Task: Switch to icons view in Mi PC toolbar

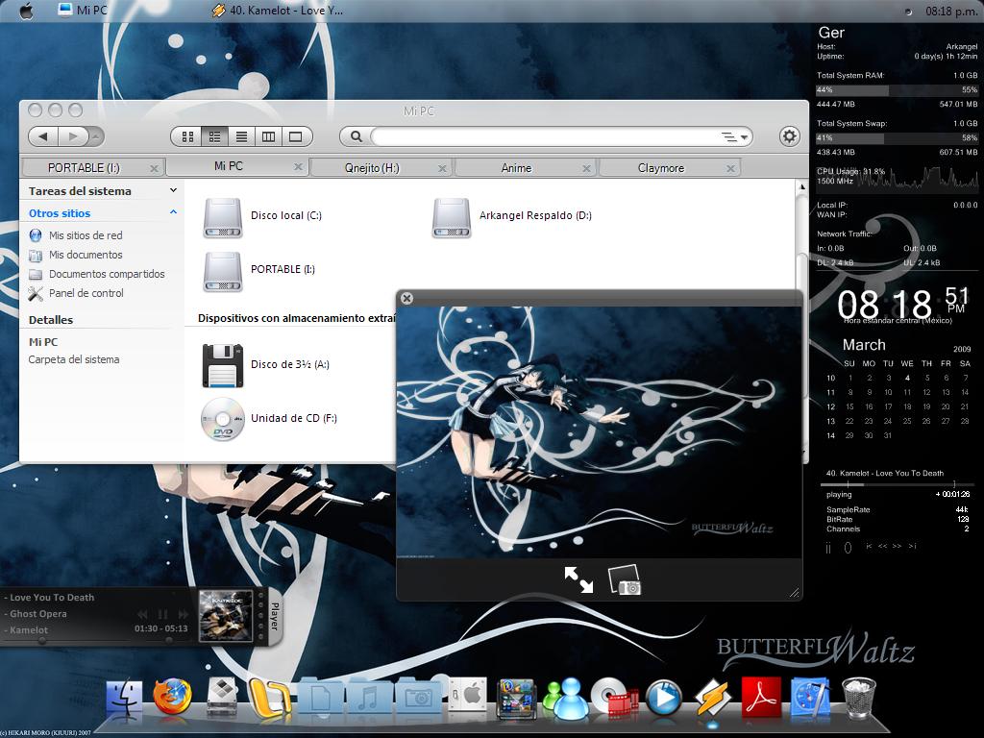Action: point(187,136)
